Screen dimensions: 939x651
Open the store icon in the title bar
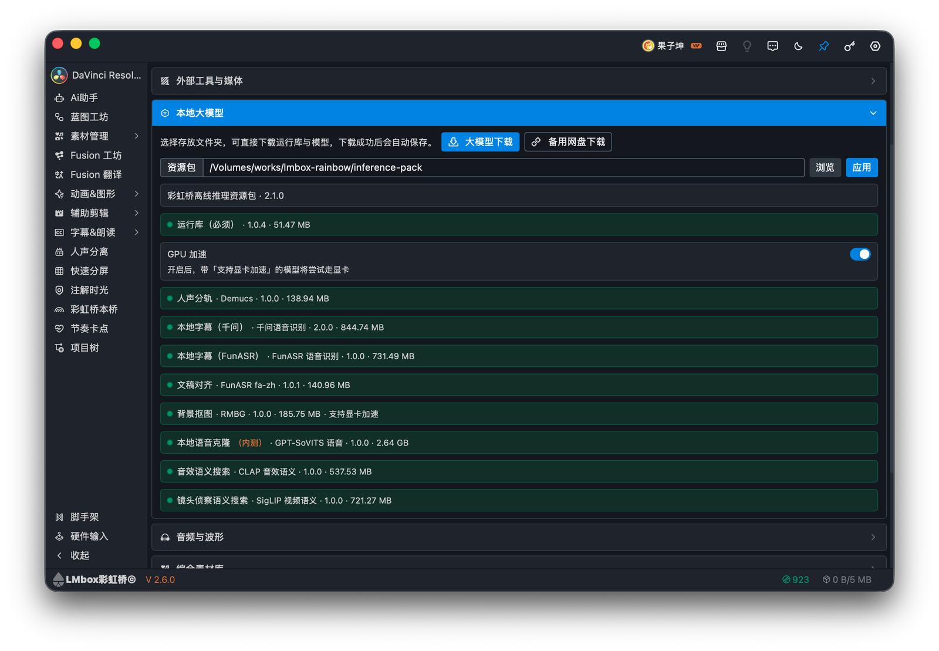coord(721,46)
